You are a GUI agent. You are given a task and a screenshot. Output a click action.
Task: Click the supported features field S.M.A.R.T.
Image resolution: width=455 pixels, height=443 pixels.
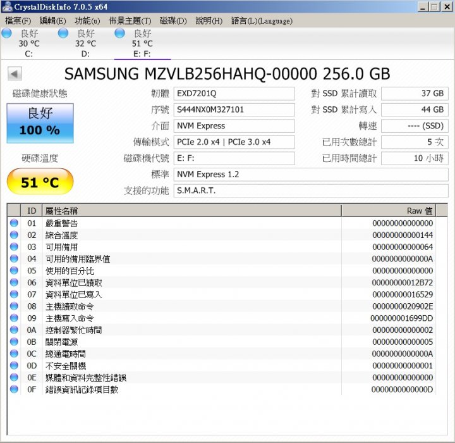point(311,190)
